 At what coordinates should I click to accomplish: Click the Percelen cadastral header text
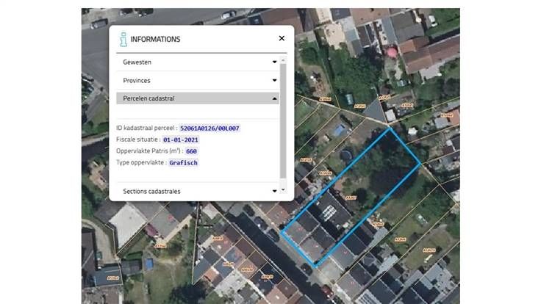tap(148, 98)
